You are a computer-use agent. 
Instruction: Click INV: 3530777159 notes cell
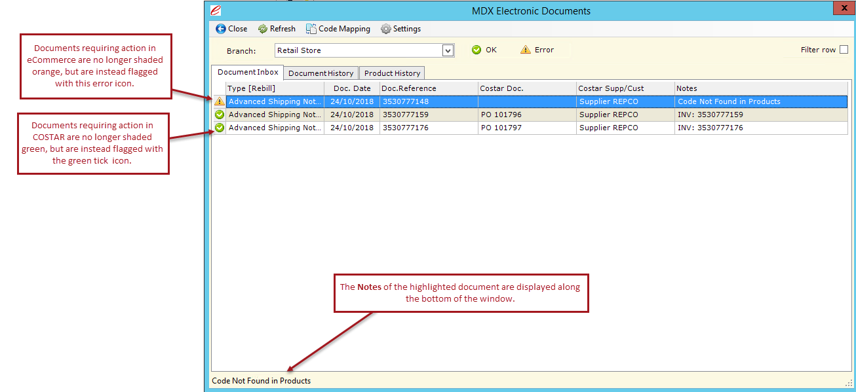pyautogui.click(x=762, y=115)
